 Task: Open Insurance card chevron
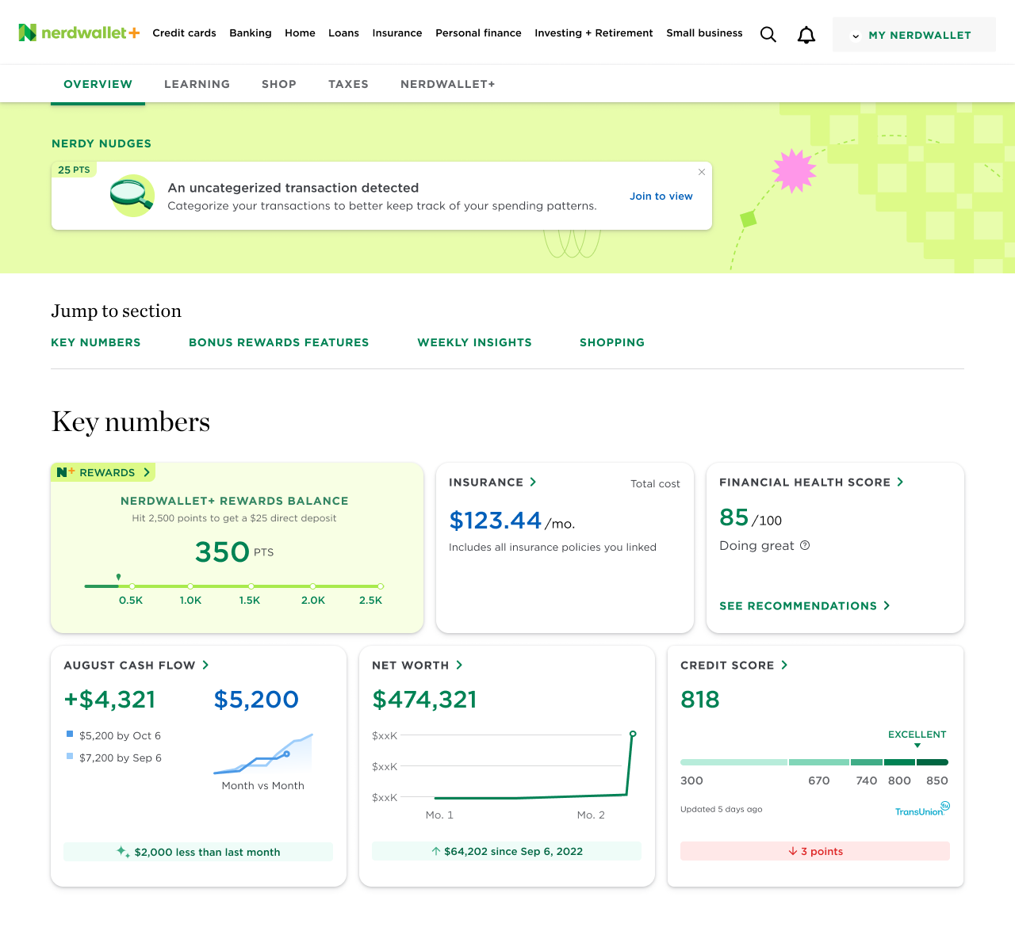click(533, 482)
